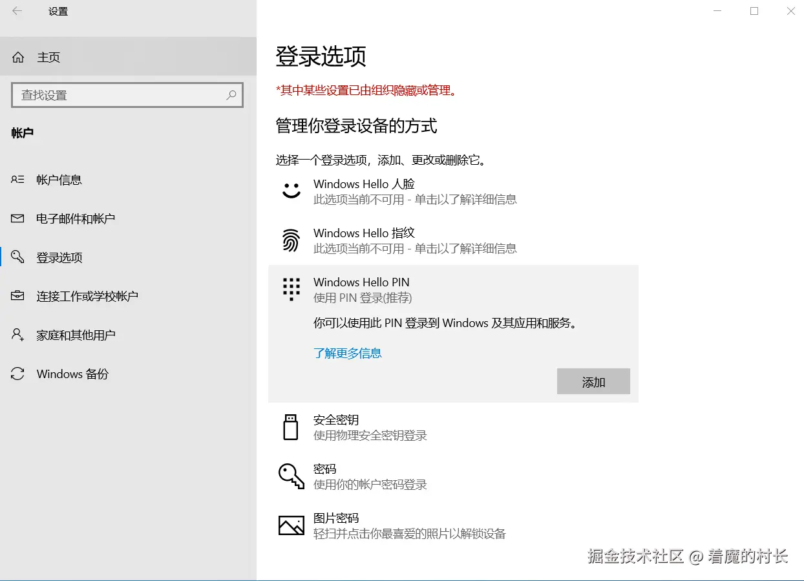The height and width of the screenshot is (581, 804).
Task: Click the 帐户信息 person icon
Action: (17, 180)
